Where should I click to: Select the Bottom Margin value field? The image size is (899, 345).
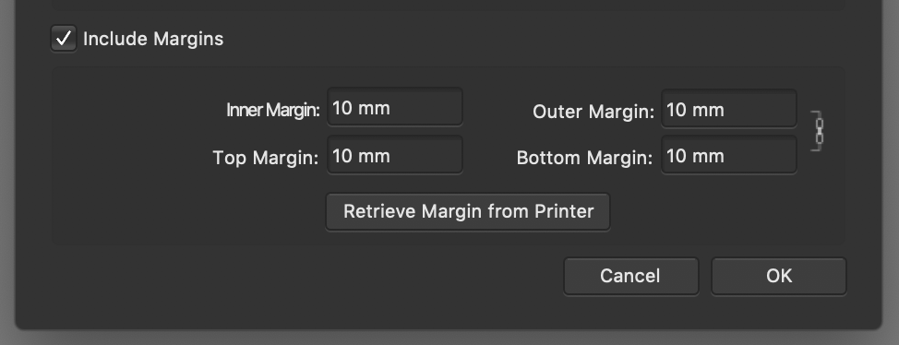(x=729, y=156)
